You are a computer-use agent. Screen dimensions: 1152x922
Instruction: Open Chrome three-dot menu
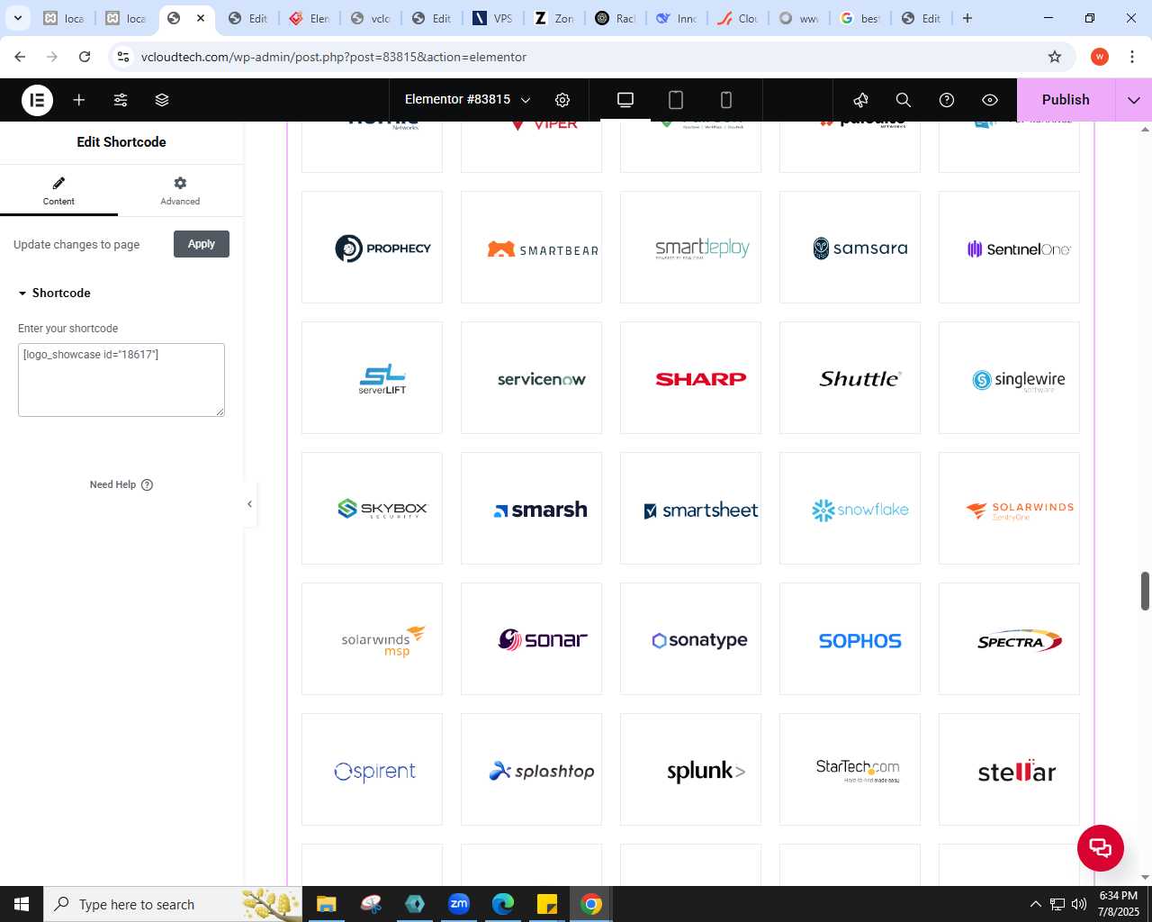click(1132, 57)
